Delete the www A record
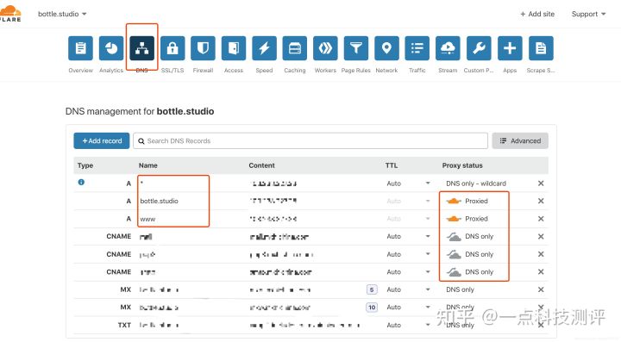This screenshot has height=342, width=621. point(541,219)
